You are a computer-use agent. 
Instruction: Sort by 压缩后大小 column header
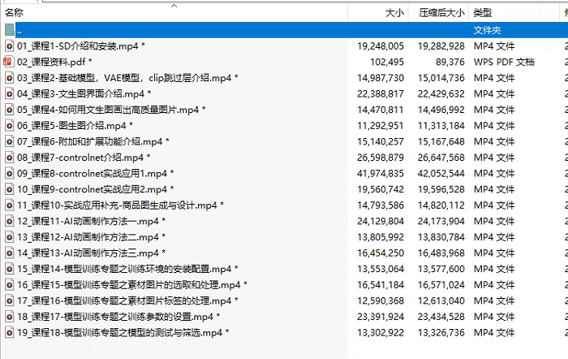pos(441,13)
